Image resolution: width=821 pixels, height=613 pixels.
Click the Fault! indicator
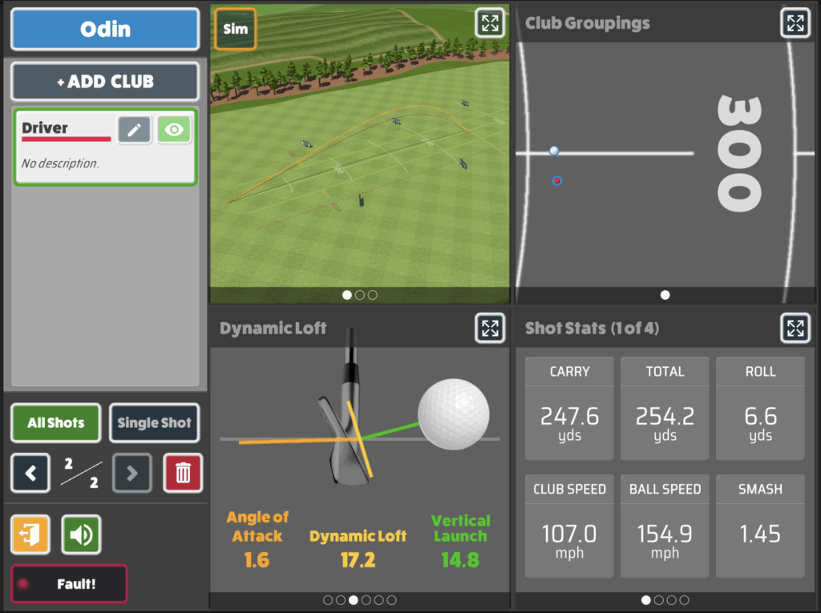click(68, 583)
